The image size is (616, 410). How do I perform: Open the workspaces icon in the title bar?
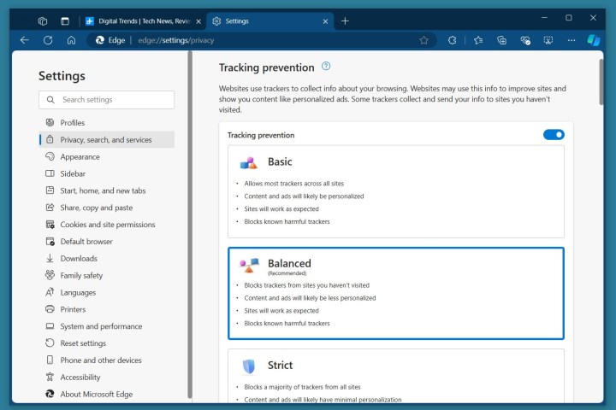tap(43, 20)
